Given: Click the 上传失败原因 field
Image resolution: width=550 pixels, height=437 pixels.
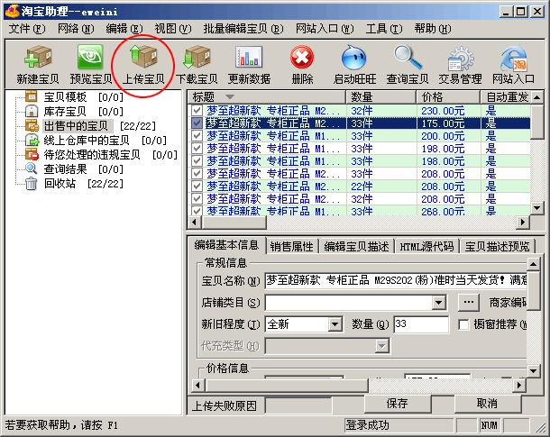Looking at the screenshot, I should click(298, 405).
